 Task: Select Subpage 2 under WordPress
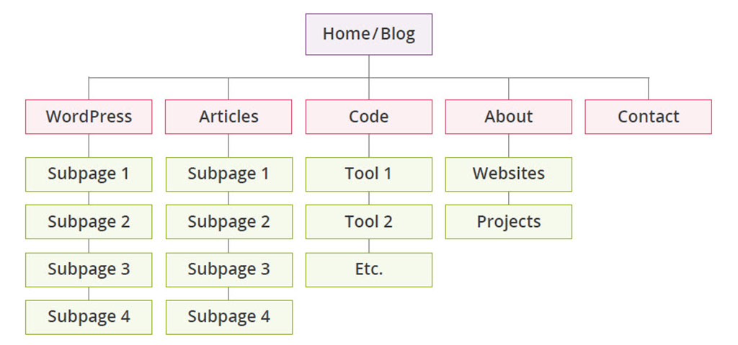[89, 222]
